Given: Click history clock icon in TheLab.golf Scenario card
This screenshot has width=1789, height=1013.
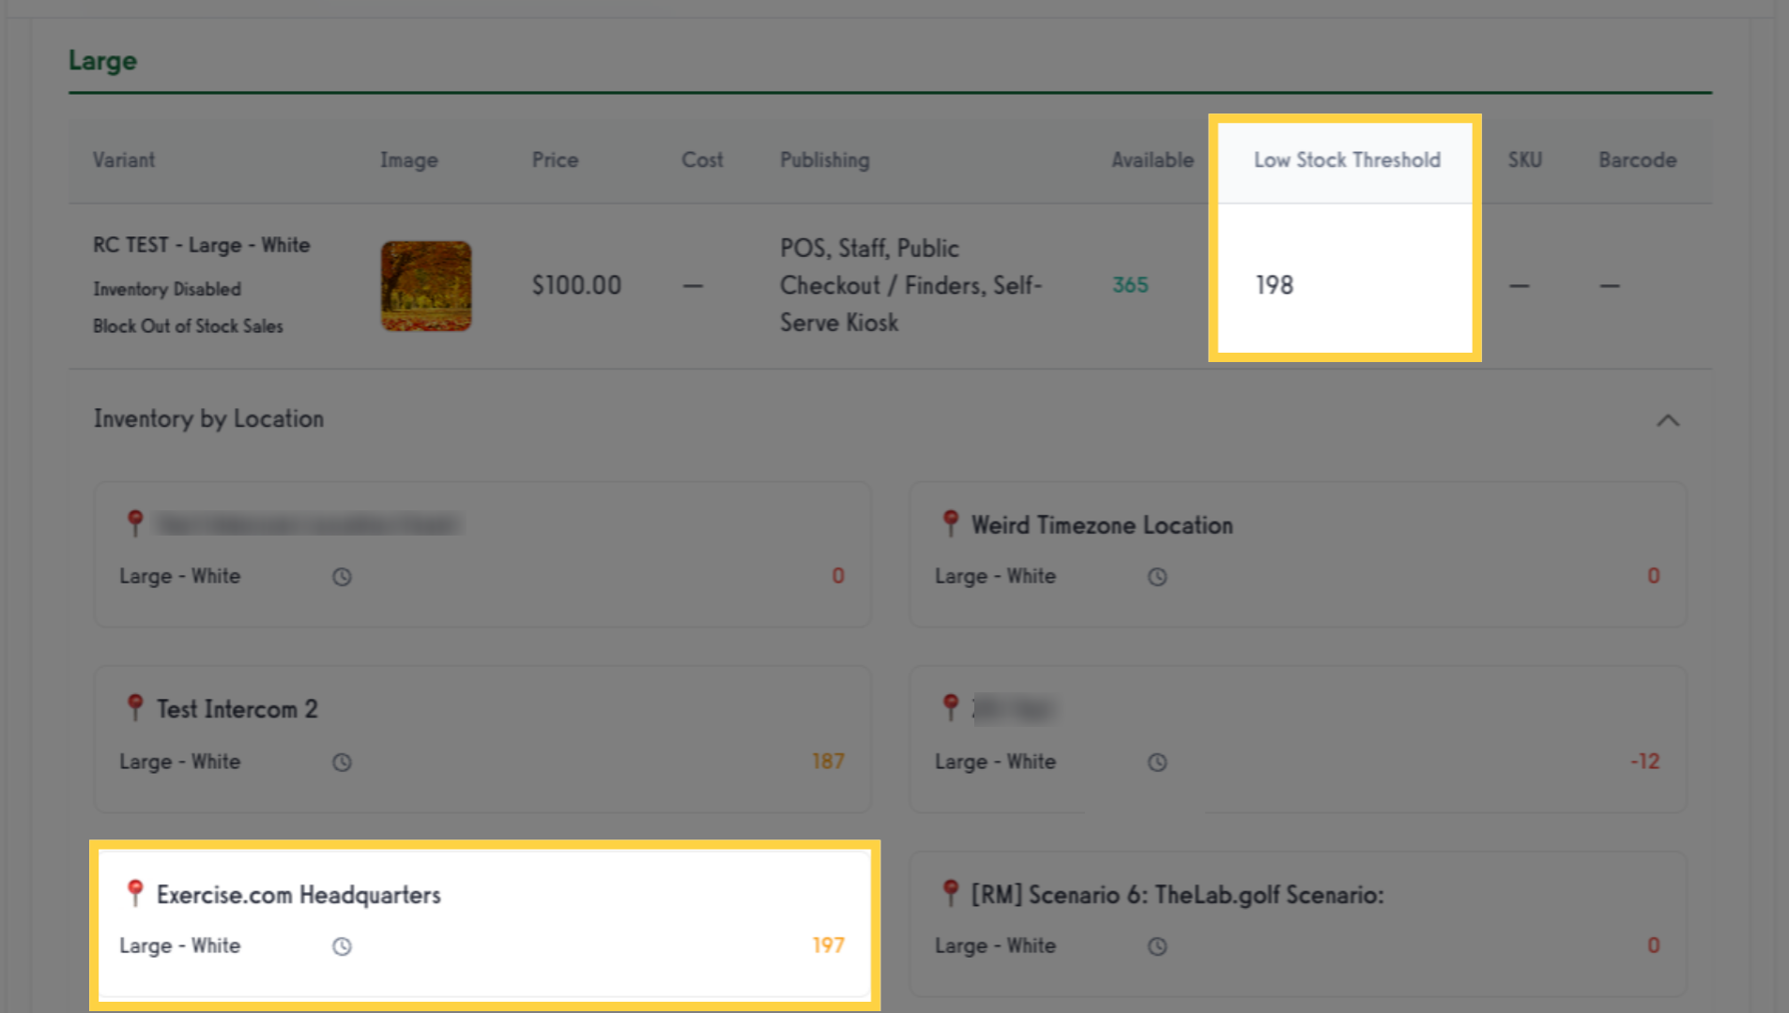Looking at the screenshot, I should coord(1157,946).
